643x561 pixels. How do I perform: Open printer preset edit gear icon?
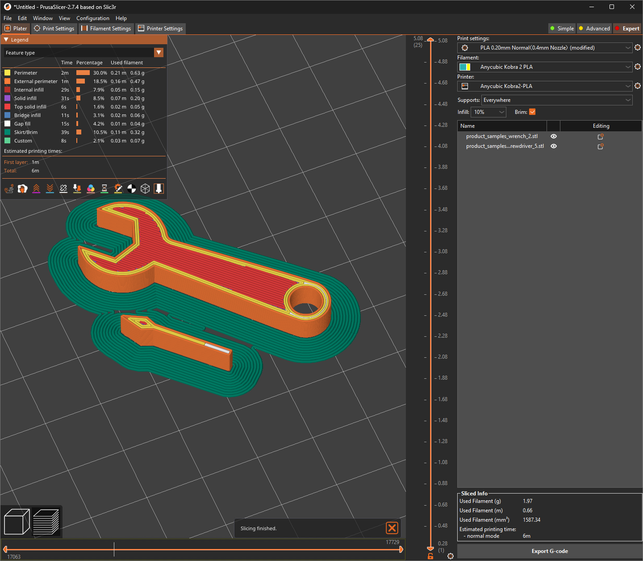coord(638,86)
